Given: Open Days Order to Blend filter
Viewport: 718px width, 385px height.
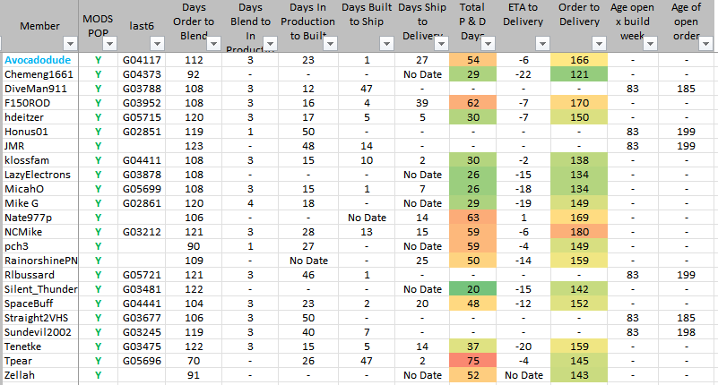Looking at the screenshot, I should pyautogui.click(x=212, y=43).
